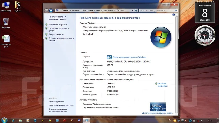
Task: Select the active System window taskbar button
Action: [x=87, y=120]
